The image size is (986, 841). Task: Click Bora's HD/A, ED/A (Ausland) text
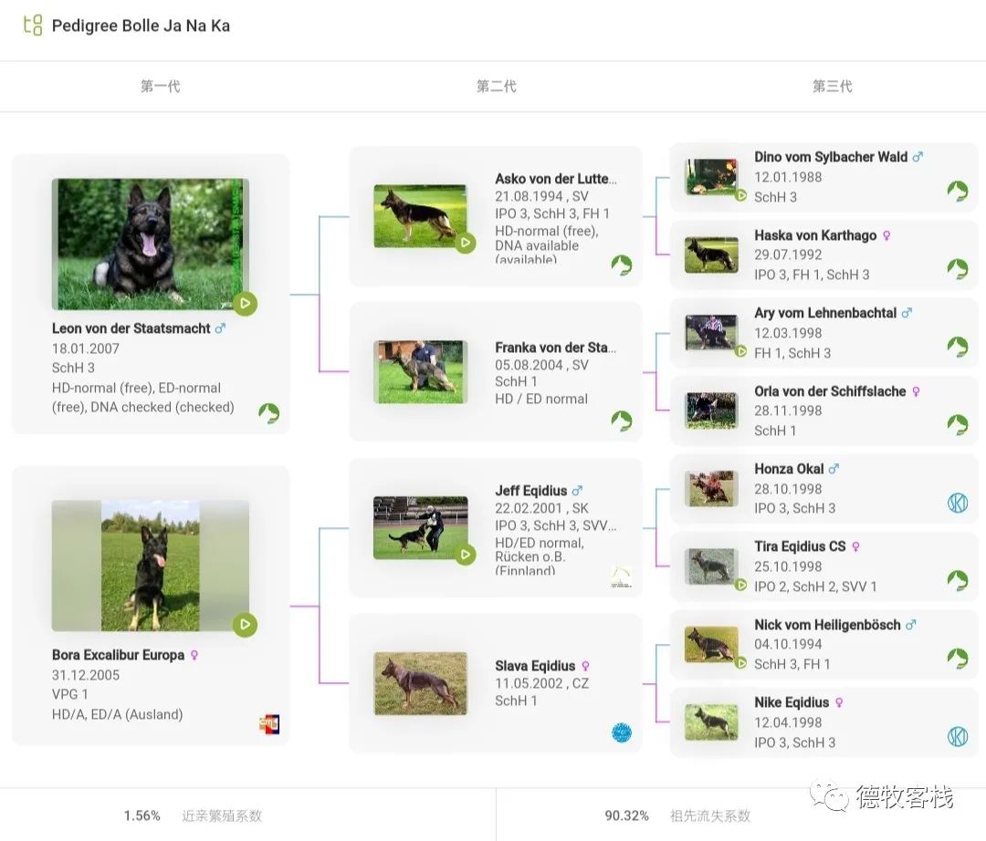point(118,714)
